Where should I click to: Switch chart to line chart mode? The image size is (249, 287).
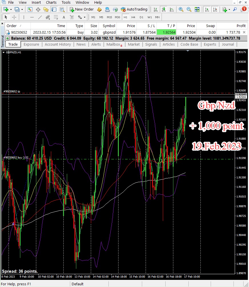172,9
